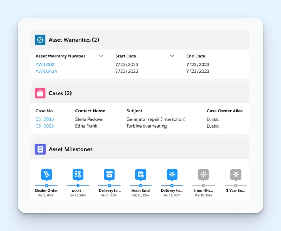Viewport: 281px width, 231px height.
Task: Open case CS_0023 link
Action: point(45,126)
